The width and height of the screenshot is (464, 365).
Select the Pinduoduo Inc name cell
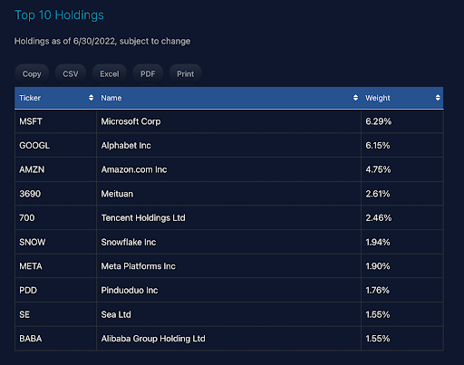point(228,290)
